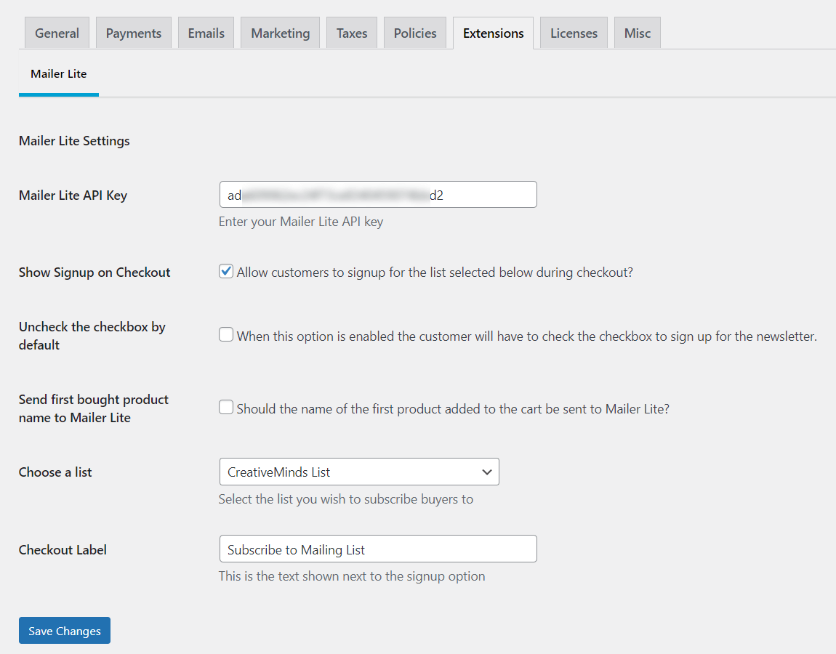Click the 'Should the name of the first product' label

(x=452, y=409)
